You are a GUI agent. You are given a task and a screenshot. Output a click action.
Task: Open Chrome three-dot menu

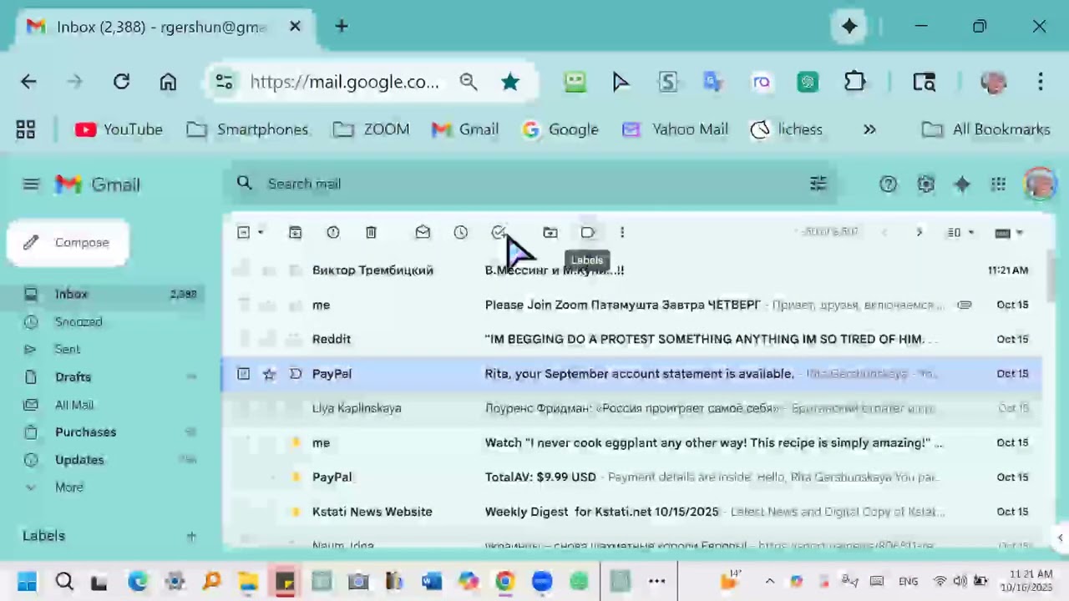coord(1041,82)
